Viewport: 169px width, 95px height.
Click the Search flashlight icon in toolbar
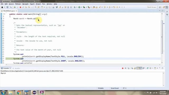pos(100,7)
